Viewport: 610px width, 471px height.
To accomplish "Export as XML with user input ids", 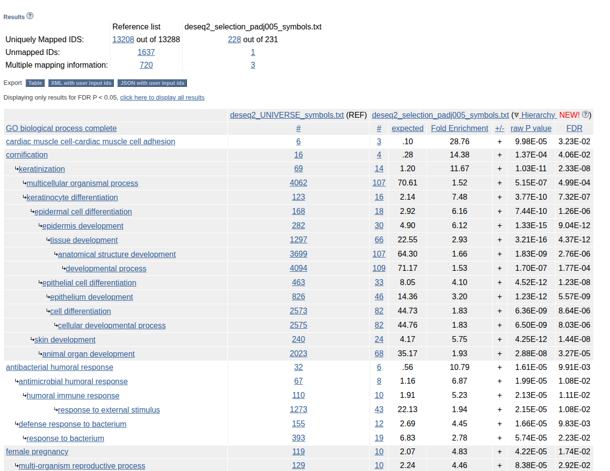I will [81, 83].
